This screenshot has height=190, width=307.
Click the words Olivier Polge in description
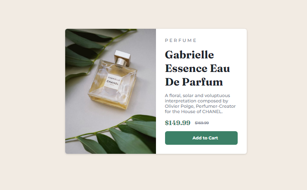(x=179, y=107)
